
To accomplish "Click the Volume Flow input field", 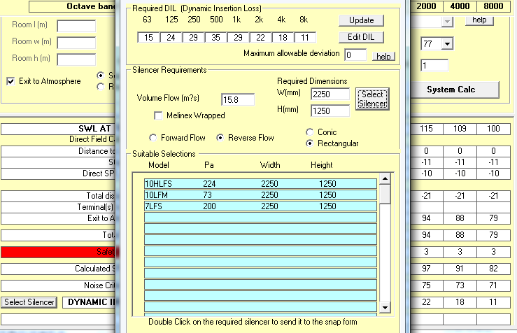I will [238, 99].
